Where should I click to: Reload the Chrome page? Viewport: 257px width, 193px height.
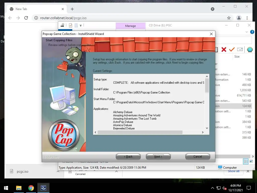pos(26,18)
